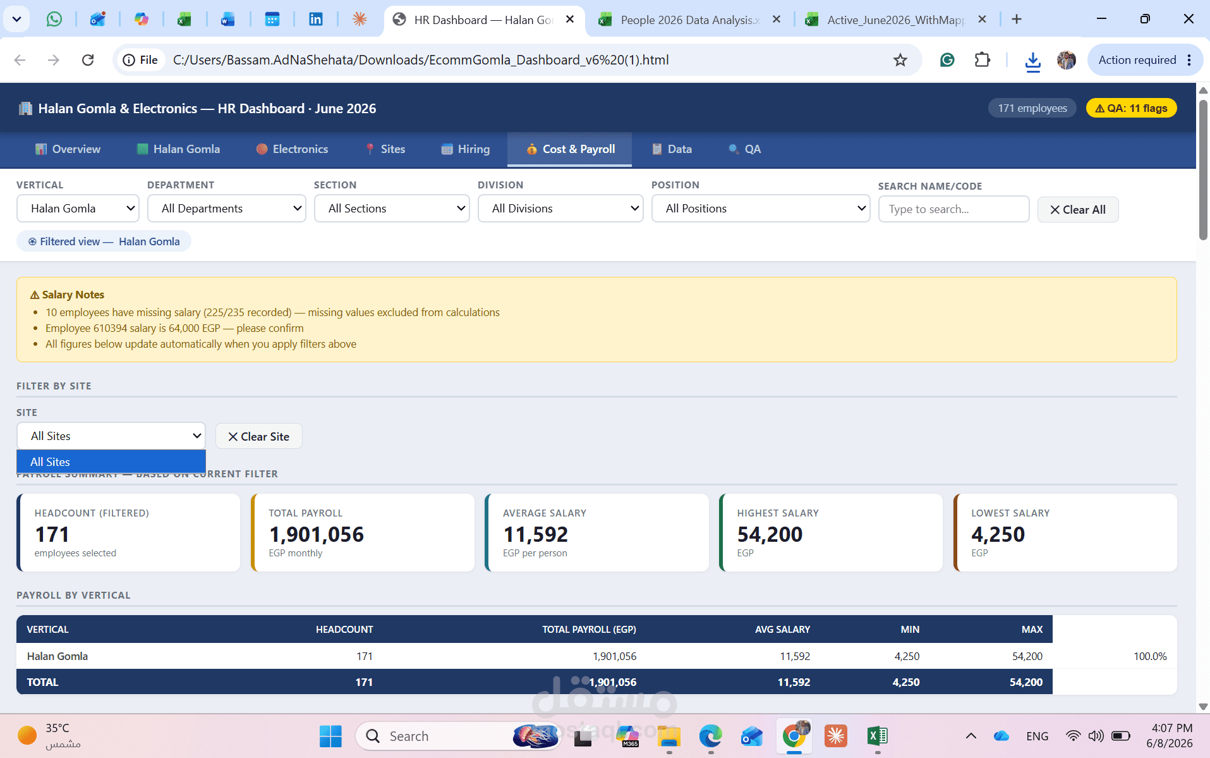Bookmark this page with the star icon
Image resolution: width=1210 pixels, height=758 pixels.
(900, 60)
